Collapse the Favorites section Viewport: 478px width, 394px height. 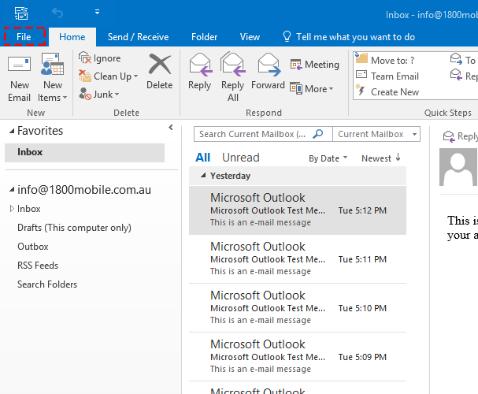click(x=12, y=131)
